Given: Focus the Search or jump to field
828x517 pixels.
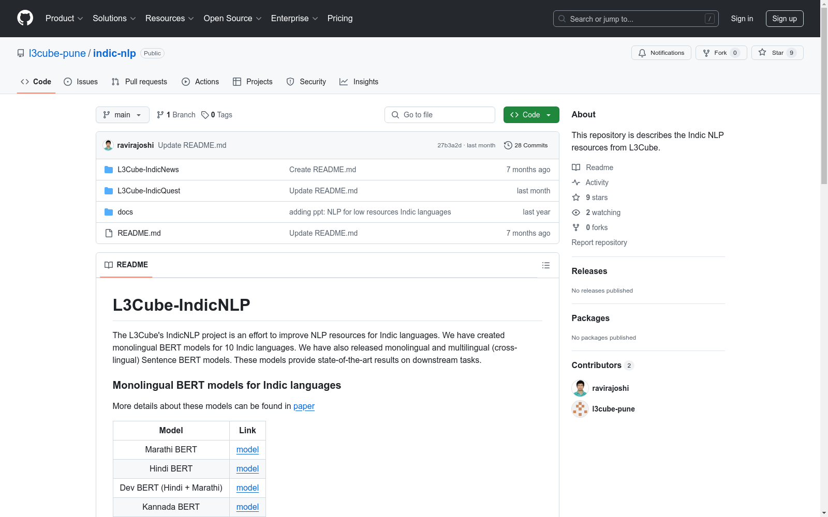Looking at the screenshot, I should tap(635, 19).
